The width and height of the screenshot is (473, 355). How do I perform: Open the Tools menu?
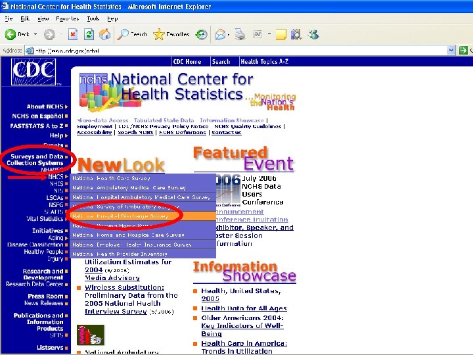[x=93, y=18]
